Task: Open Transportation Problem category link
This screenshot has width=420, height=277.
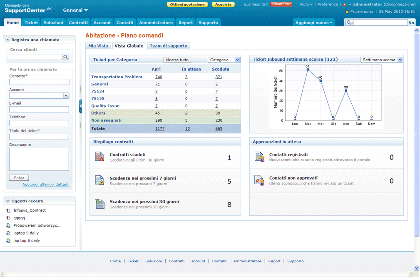Action: click(x=117, y=77)
